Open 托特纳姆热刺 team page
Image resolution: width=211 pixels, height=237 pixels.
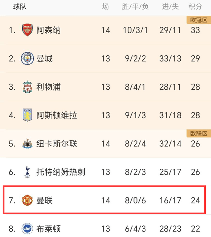[x=61, y=172]
